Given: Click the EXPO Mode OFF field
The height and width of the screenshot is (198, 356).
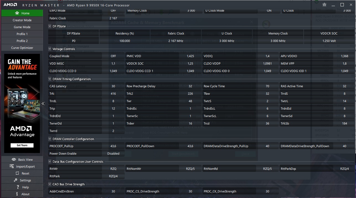Looking at the screenshot, I should tap(86, 10).
